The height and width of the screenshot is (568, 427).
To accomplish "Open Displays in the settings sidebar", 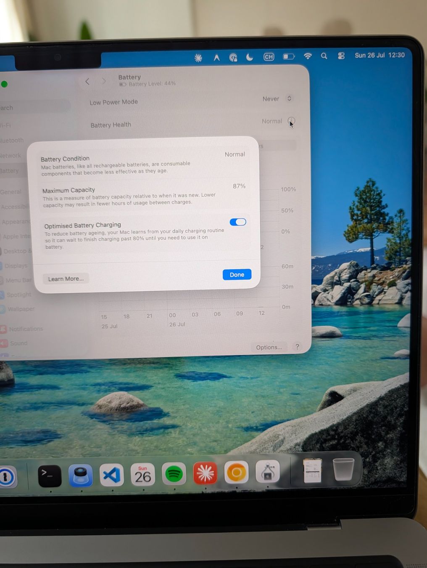I will tap(14, 266).
